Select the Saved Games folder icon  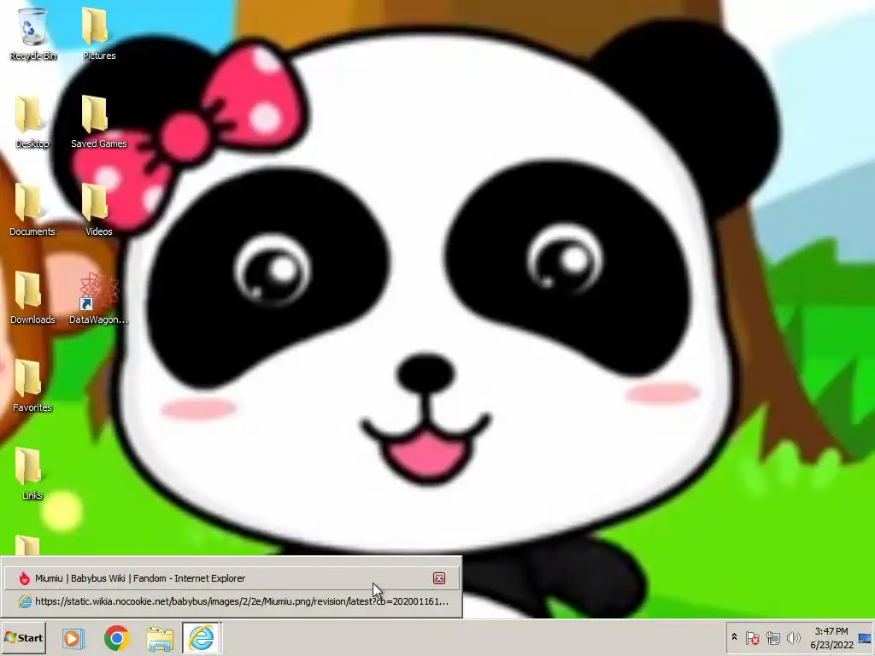pyautogui.click(x=99, y=121)
